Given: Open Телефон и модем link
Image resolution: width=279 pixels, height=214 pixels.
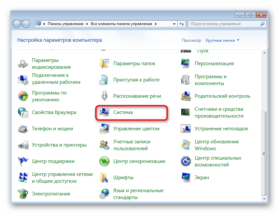Looking at the screenshot, I should (x=52, y=129).
